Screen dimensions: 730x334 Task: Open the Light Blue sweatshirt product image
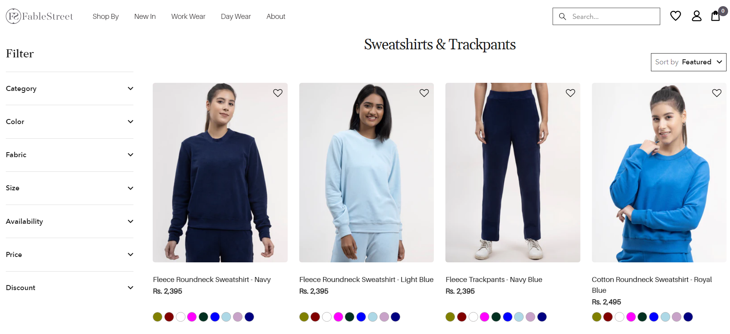366,173
